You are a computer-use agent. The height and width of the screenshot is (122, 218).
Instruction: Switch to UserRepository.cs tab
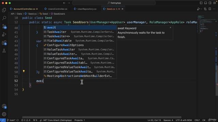[x=85, y=9]
